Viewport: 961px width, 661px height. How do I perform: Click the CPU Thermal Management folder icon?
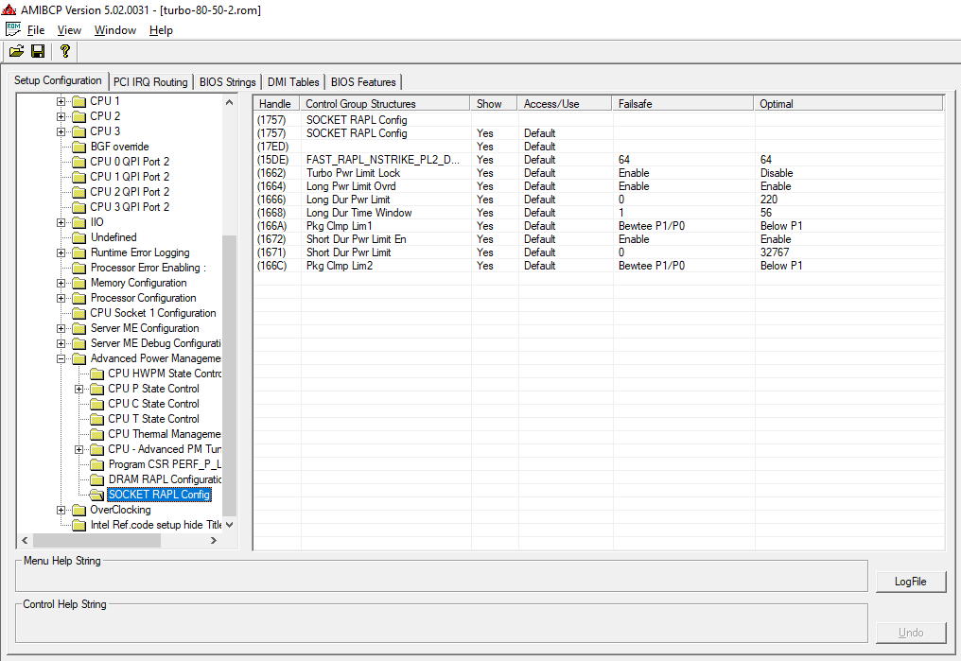point(96,434)
